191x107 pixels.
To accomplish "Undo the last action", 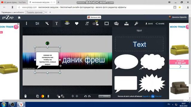I will point(85,96).
